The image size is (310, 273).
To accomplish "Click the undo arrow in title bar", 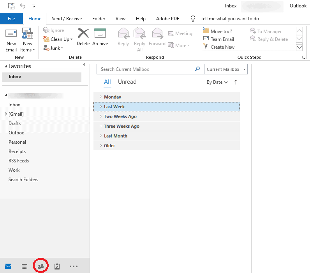I will (23, 6).
